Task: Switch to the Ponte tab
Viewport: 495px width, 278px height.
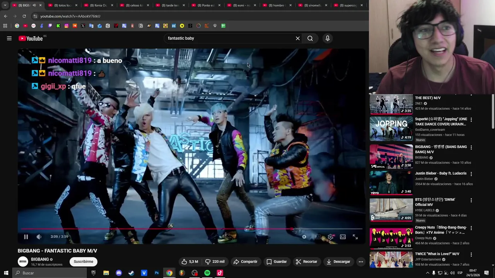Action: 205,5
